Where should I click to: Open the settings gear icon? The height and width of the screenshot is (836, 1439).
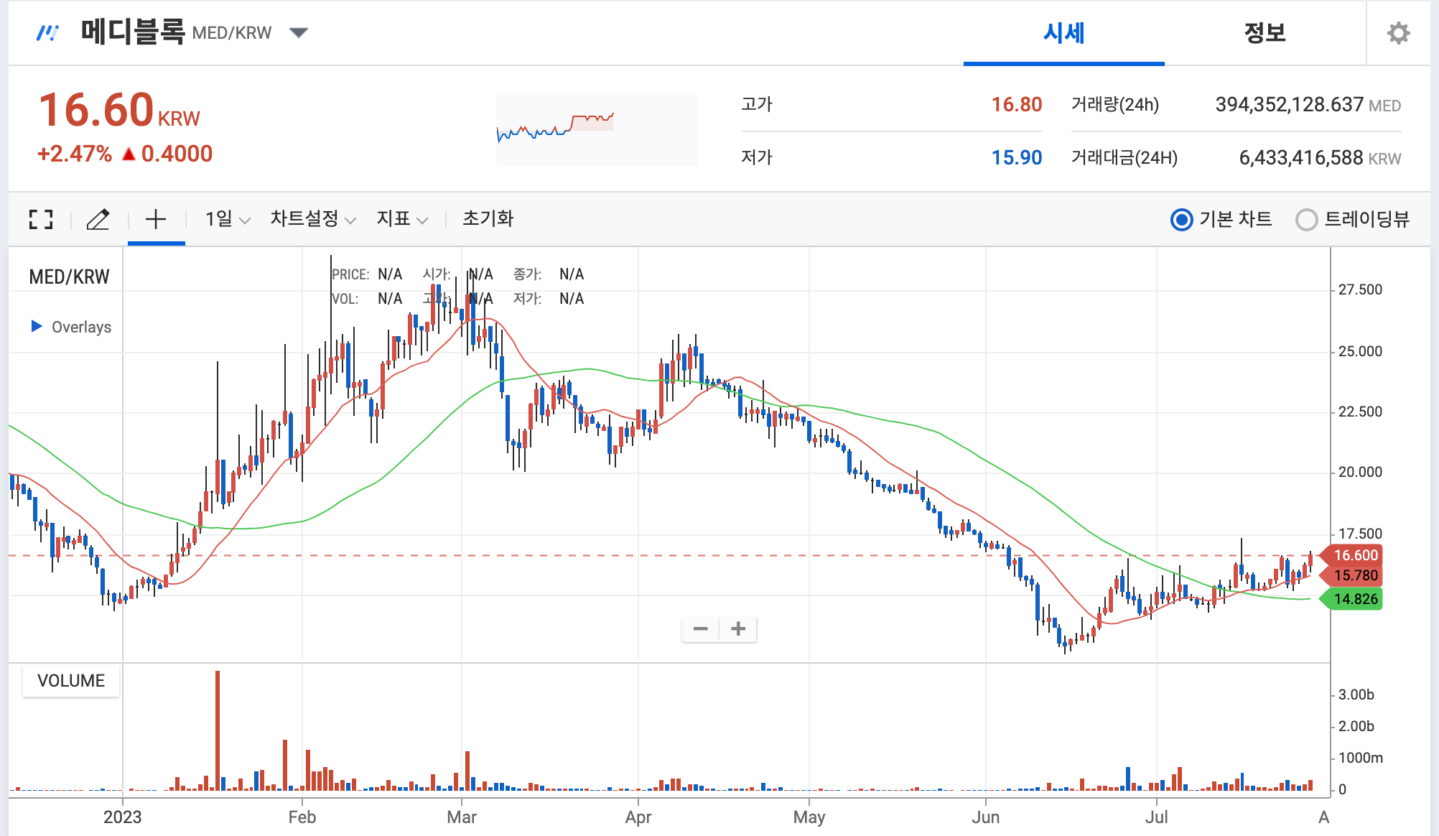[1397, 33]
